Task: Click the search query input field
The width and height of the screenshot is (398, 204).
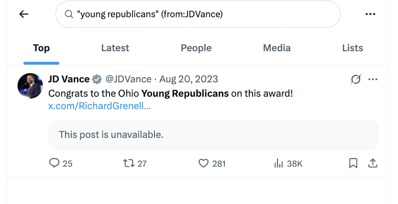Action: coord(201,14)
